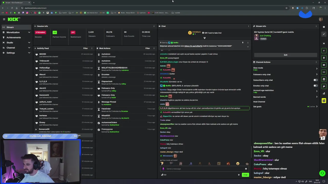
Task: Open Slow mode settings chevron
Action: point(317,69)
